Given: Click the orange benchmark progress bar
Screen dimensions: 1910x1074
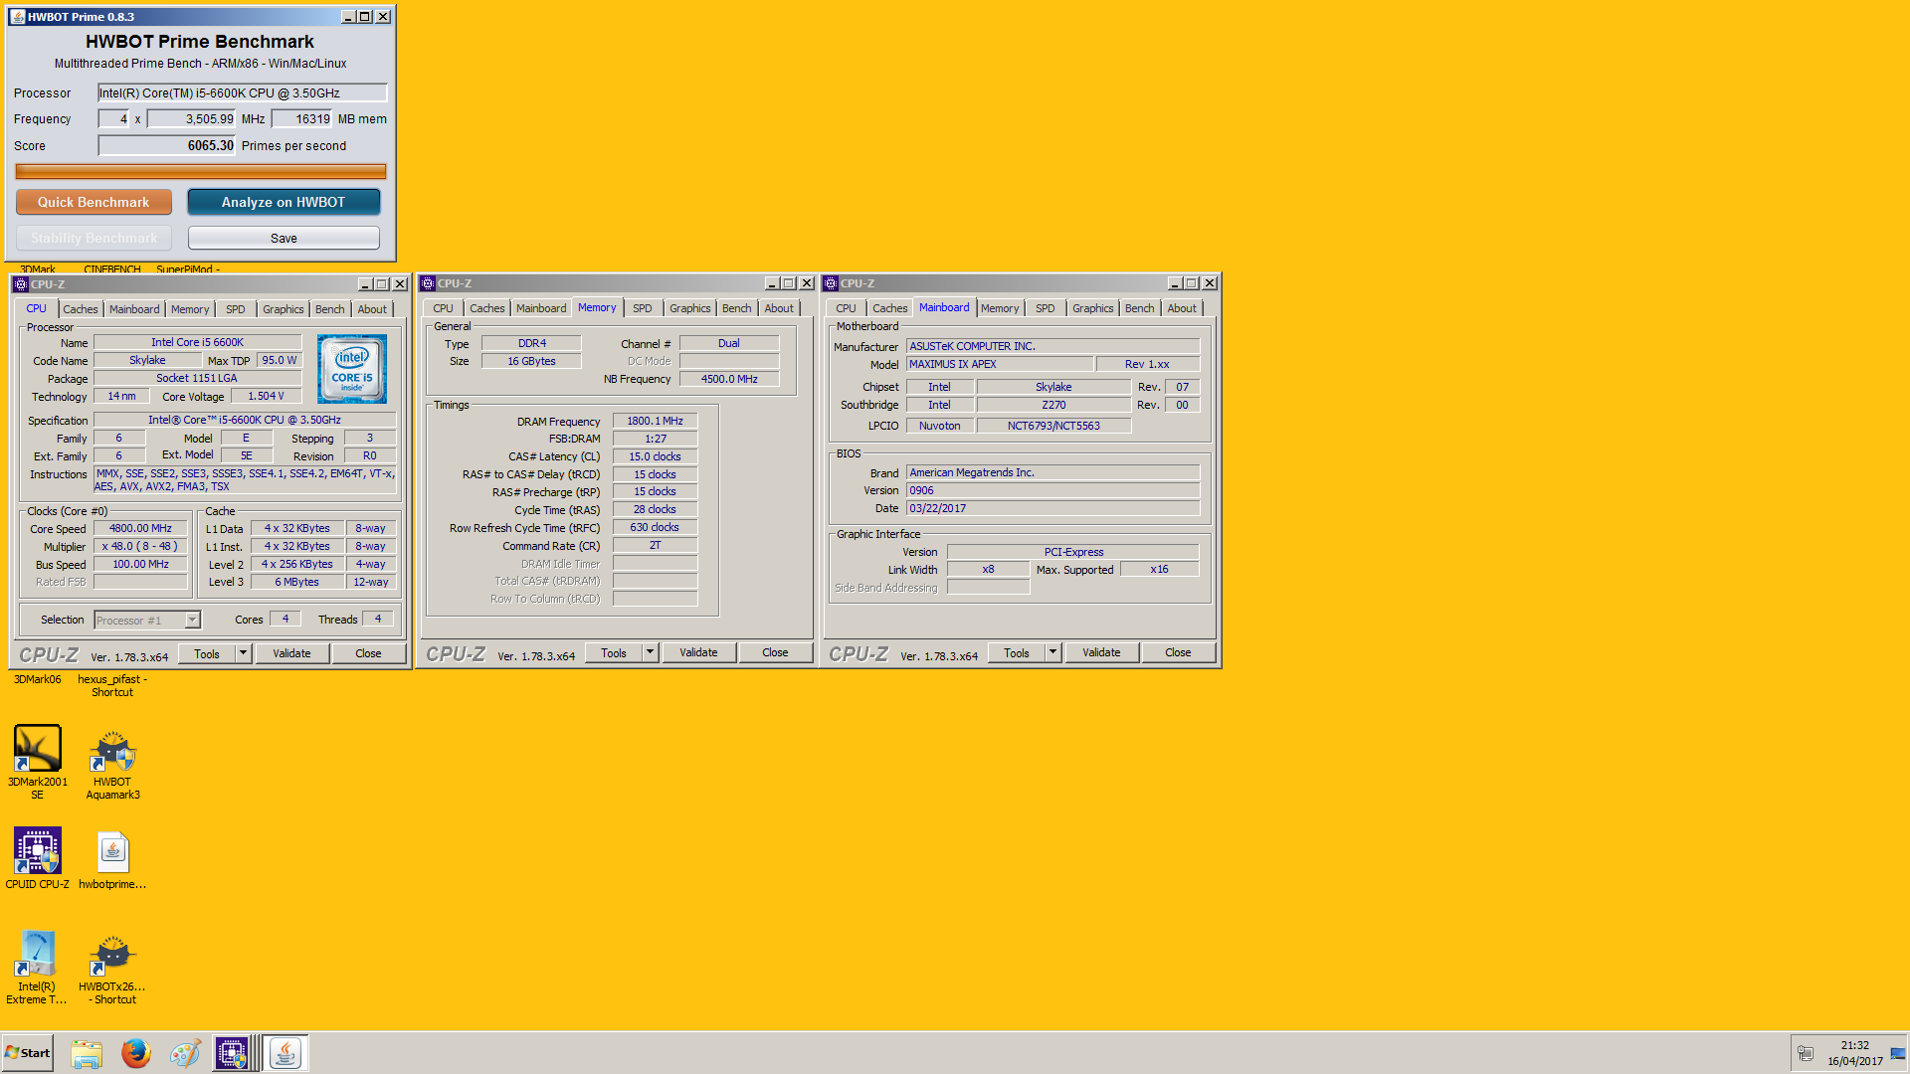Looking at the screenshot, I should pyautogui.click(x=201, y=171).
